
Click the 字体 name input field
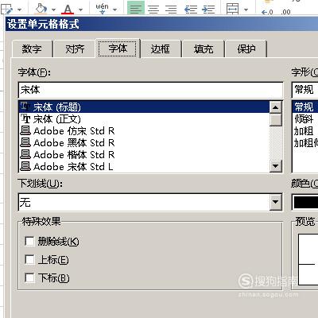tap(150, 90)
